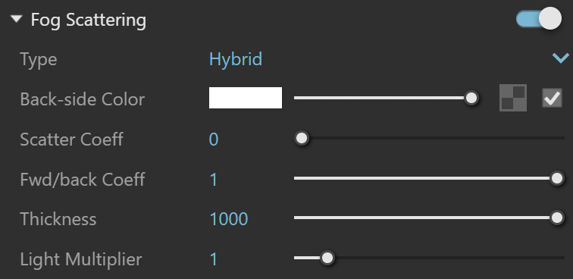
Task: Click the Light Multiplier slider handle
Action: coord(327,258)
